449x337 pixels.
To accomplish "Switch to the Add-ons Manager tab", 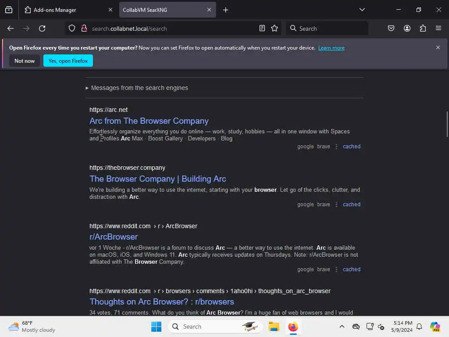I will pos(68,10).
